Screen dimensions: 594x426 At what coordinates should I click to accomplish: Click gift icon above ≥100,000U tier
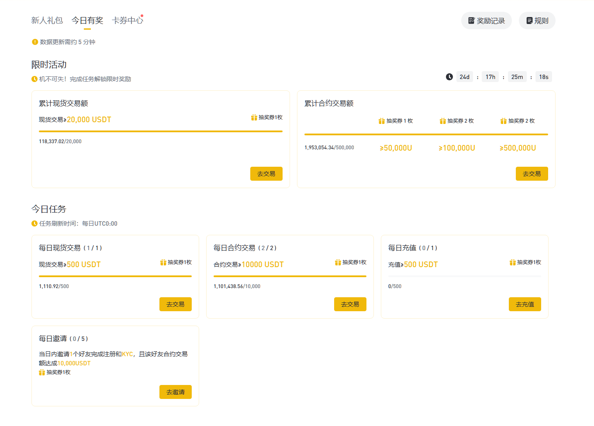443,121
